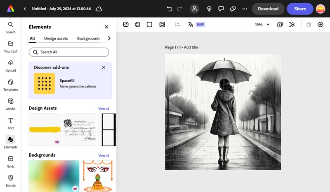
Task: Switch to the Design assets tab
Action: click(x=56, y=38)
